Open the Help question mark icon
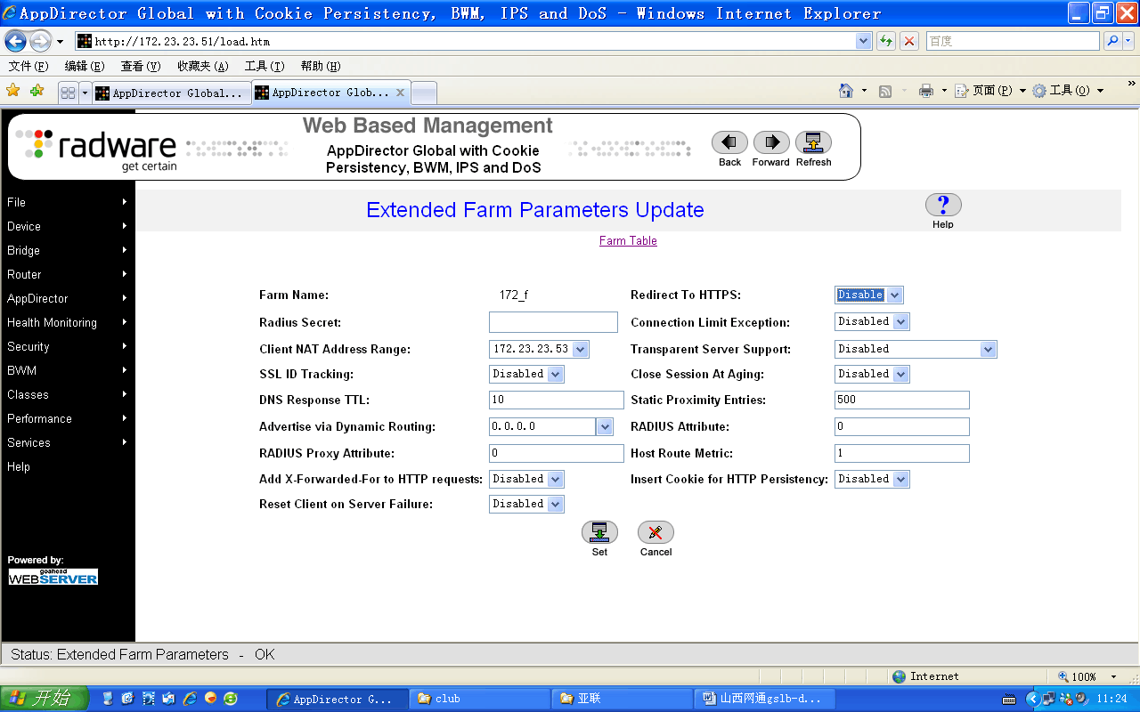This screenshot has height=712, width=1140. pyautogui.click(x=943, y=206)
